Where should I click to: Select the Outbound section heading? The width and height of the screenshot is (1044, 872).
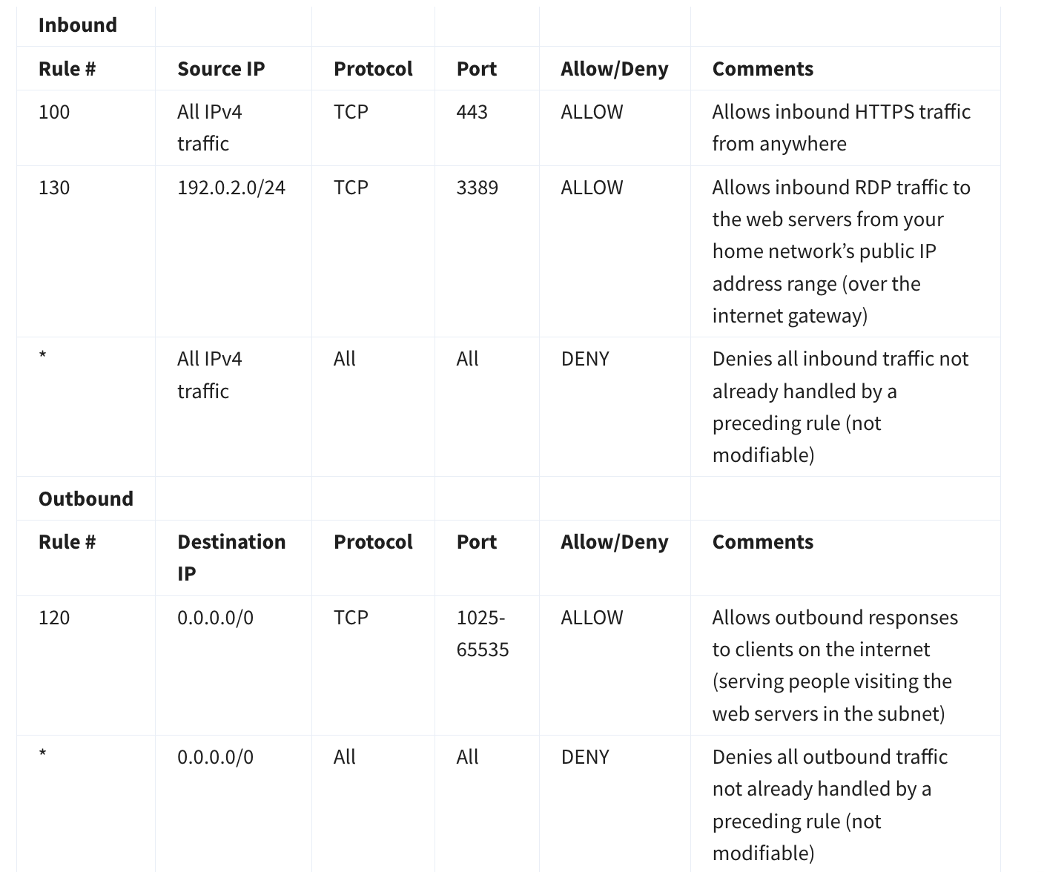coord(86,498)
